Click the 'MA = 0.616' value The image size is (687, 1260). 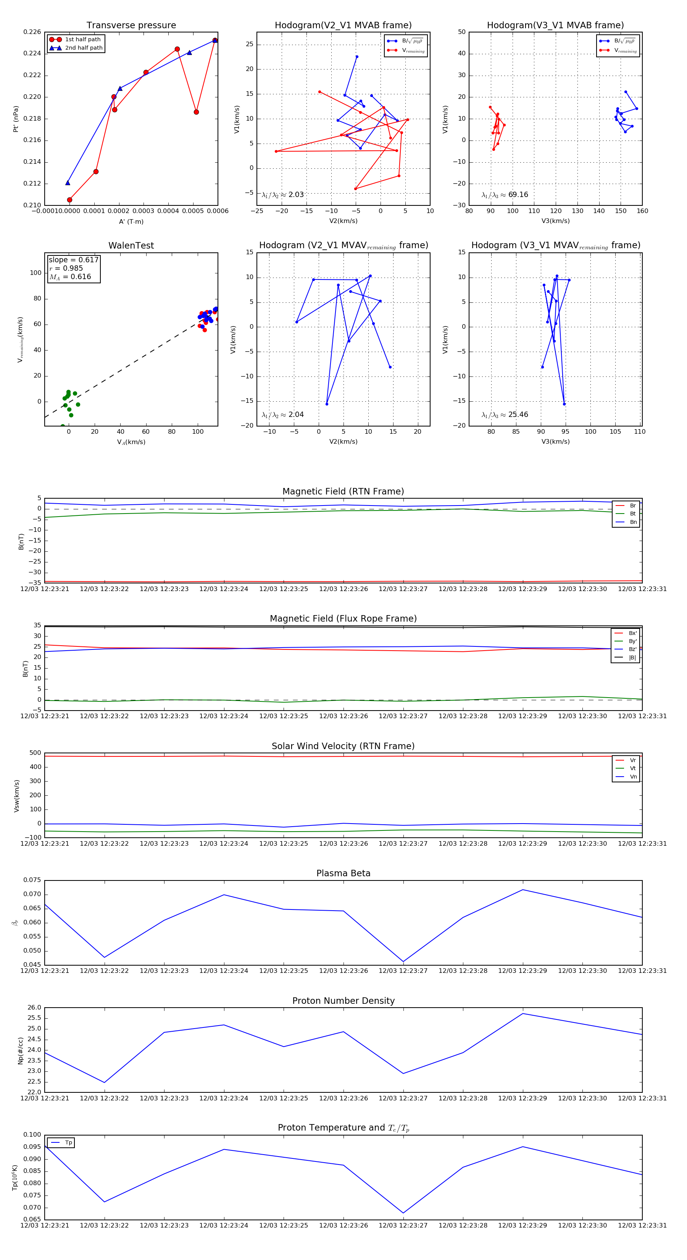click(70, 277)
